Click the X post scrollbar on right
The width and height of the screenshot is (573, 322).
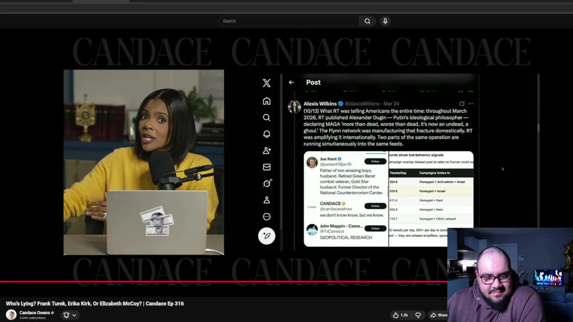pos(539,127)
